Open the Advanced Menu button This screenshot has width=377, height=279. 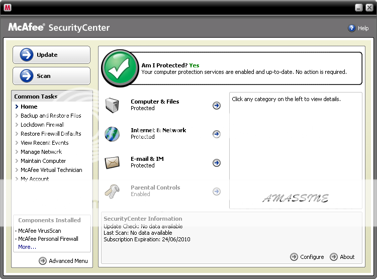(x=63, y=261)
